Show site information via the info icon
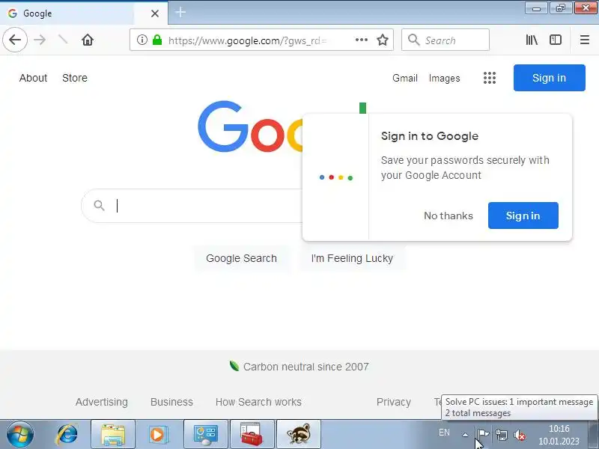Image resolution: width=599 pixels, height=449 pixels. click(142, 40)
